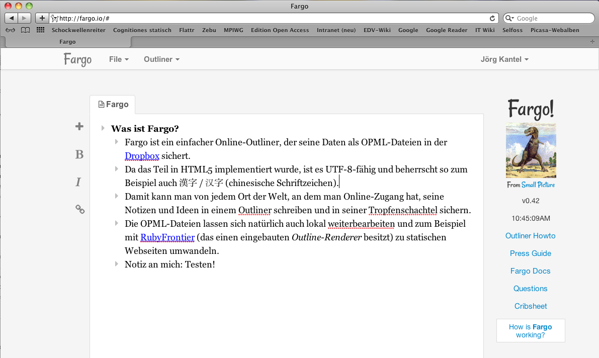Open MPIWG bookmark
The width and height of the screenshot is (599, 358).
[x=233, y=30]
